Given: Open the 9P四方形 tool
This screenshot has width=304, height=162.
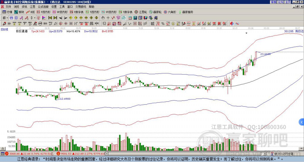Looking at the screenshot, I should coord(60,12).
